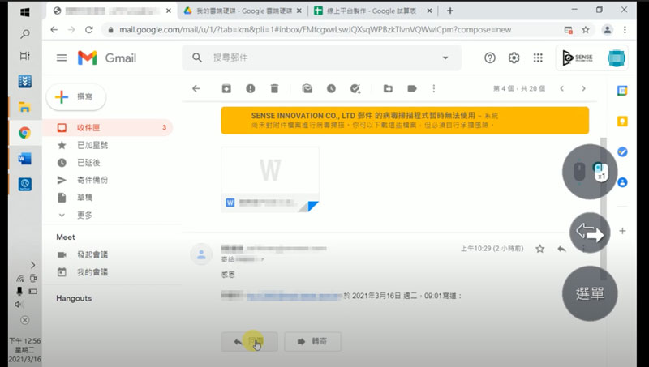Image resolution: width=649 pixels, height=367 pixels.
Task: Open 收件匣 inbox folder
Action: pos(108,128)
